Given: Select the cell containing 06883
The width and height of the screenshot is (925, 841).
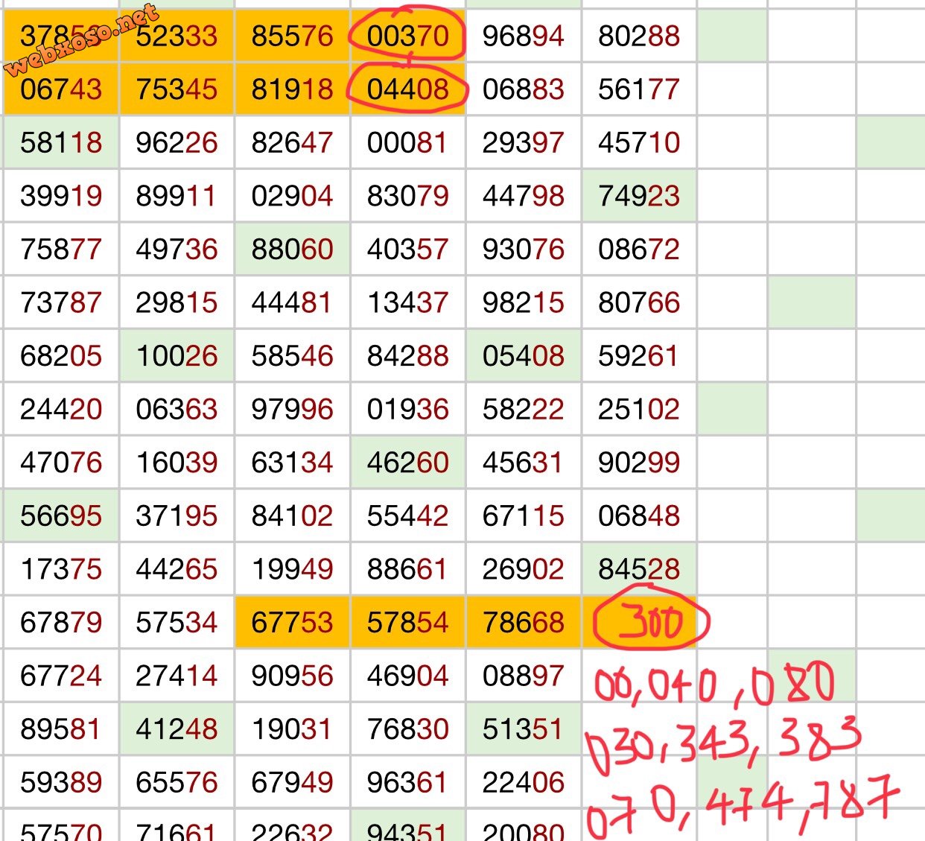Looking at the screenshot, I should click(524, 89).
